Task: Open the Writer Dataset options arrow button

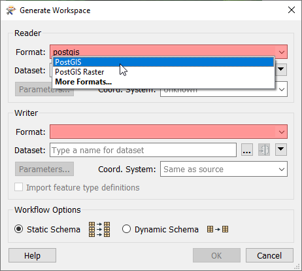Action: tap(281, 150)
